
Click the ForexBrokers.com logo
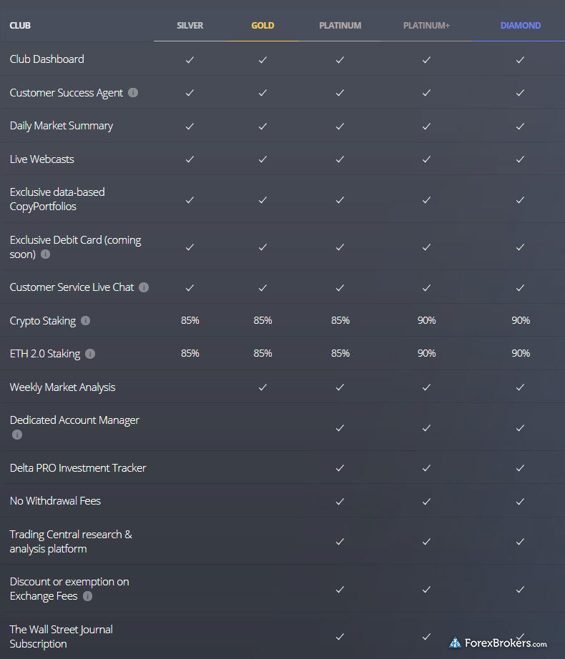tap(498, 643)
